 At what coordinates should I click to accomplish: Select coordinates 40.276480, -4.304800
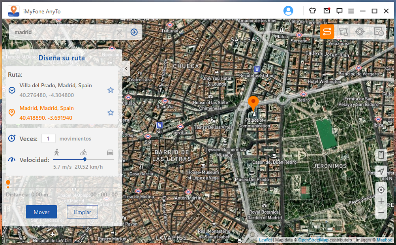(x=47, y=95)
